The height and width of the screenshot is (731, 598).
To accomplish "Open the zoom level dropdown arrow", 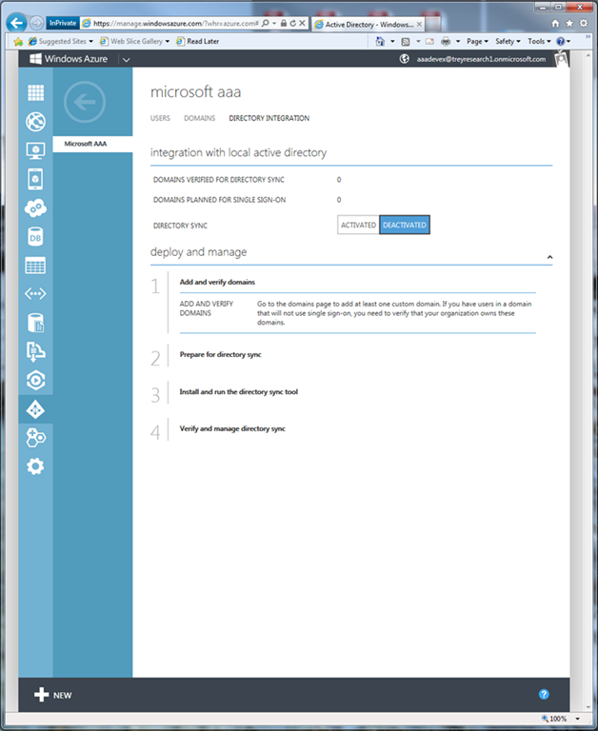I will click(577, 719).
